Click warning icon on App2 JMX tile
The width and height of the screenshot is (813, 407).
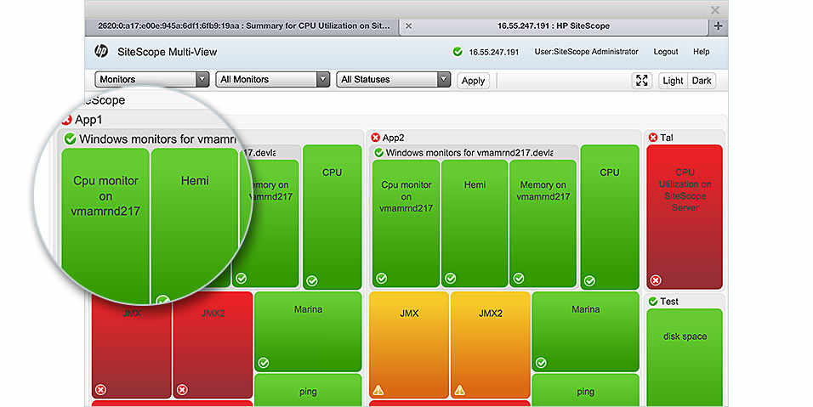pos(378,390)
